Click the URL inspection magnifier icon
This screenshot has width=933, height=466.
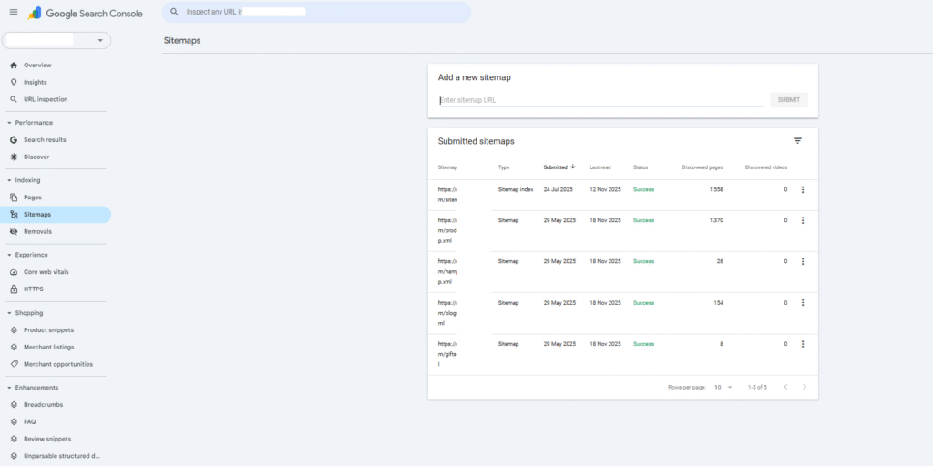[14, 100]
